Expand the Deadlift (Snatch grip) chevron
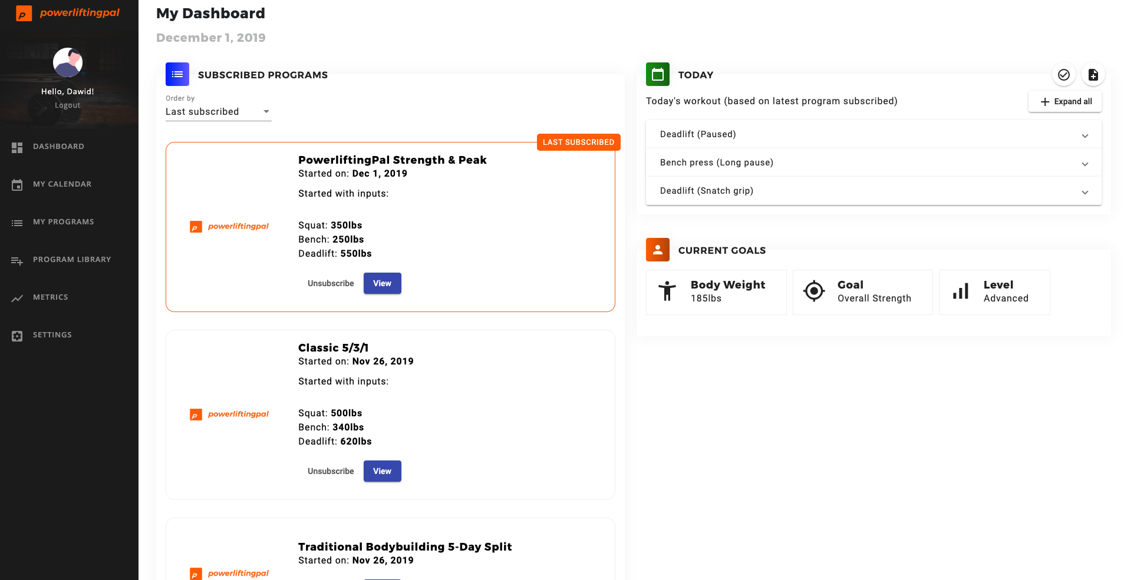The width and height of the screenshot is (1124, 580). coord(1085,193)
